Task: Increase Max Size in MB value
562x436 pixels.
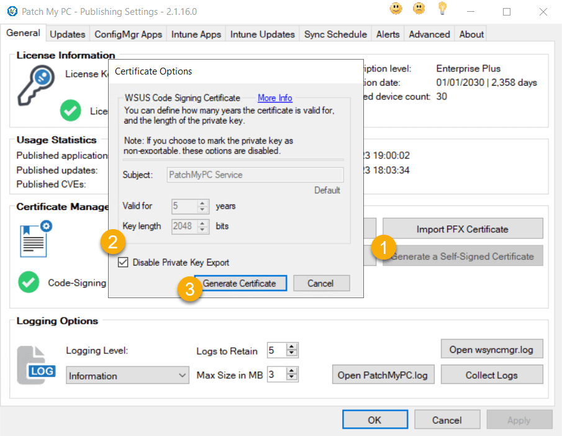Action: [x=292, y=371]
